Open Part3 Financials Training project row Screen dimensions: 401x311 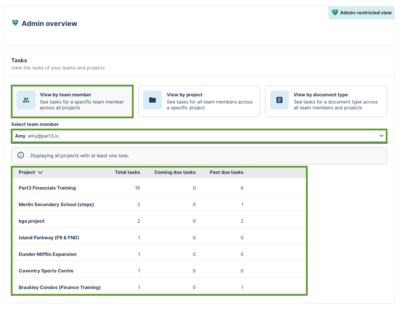click(x=159, y=188)
